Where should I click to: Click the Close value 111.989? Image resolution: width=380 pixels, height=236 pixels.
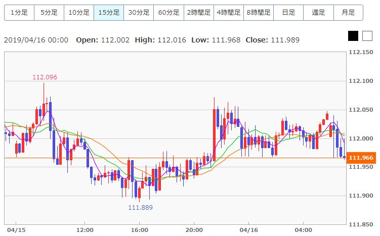[285, 40]
